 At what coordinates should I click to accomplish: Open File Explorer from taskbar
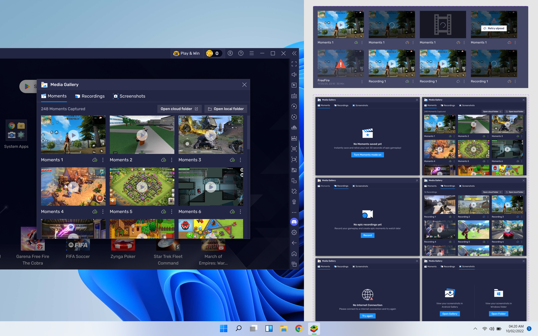click(x=284, y=328)
